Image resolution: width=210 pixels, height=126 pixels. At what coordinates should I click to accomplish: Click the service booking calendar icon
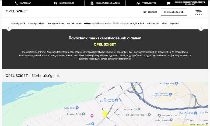[169, 3]
